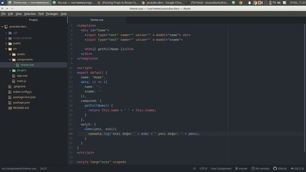
Task: Click line number 24 in the gutter
Action: (x=70, y=134)
